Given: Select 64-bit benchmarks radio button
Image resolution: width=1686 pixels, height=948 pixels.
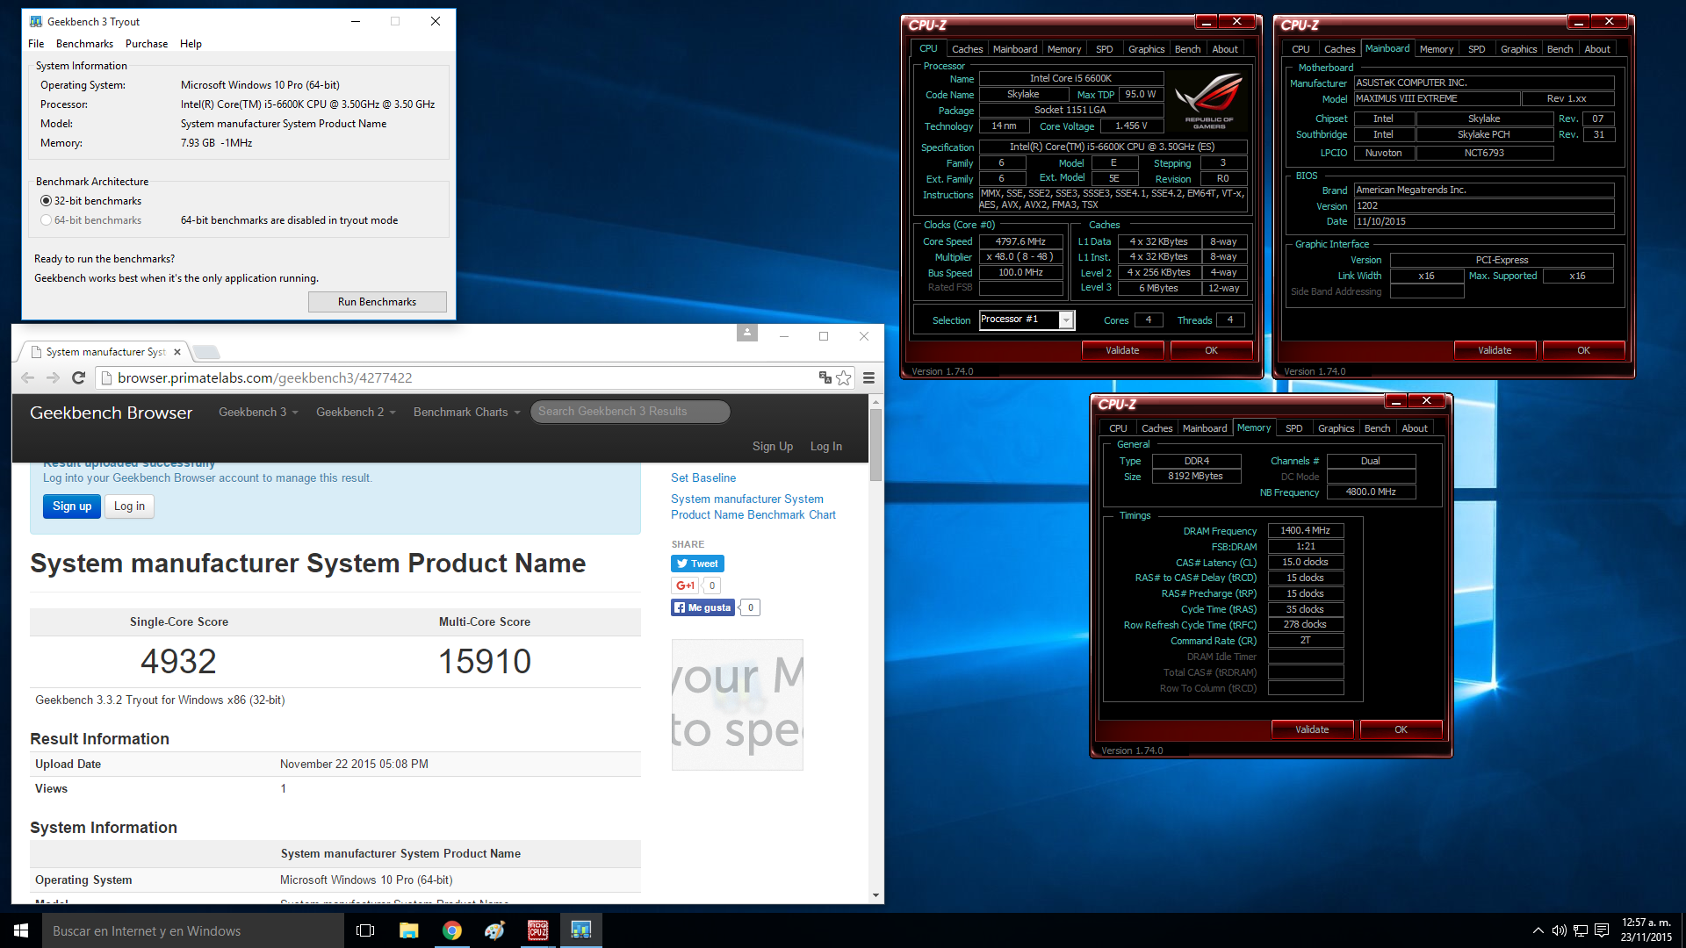Looking at the screenshot, I should 46,220.
